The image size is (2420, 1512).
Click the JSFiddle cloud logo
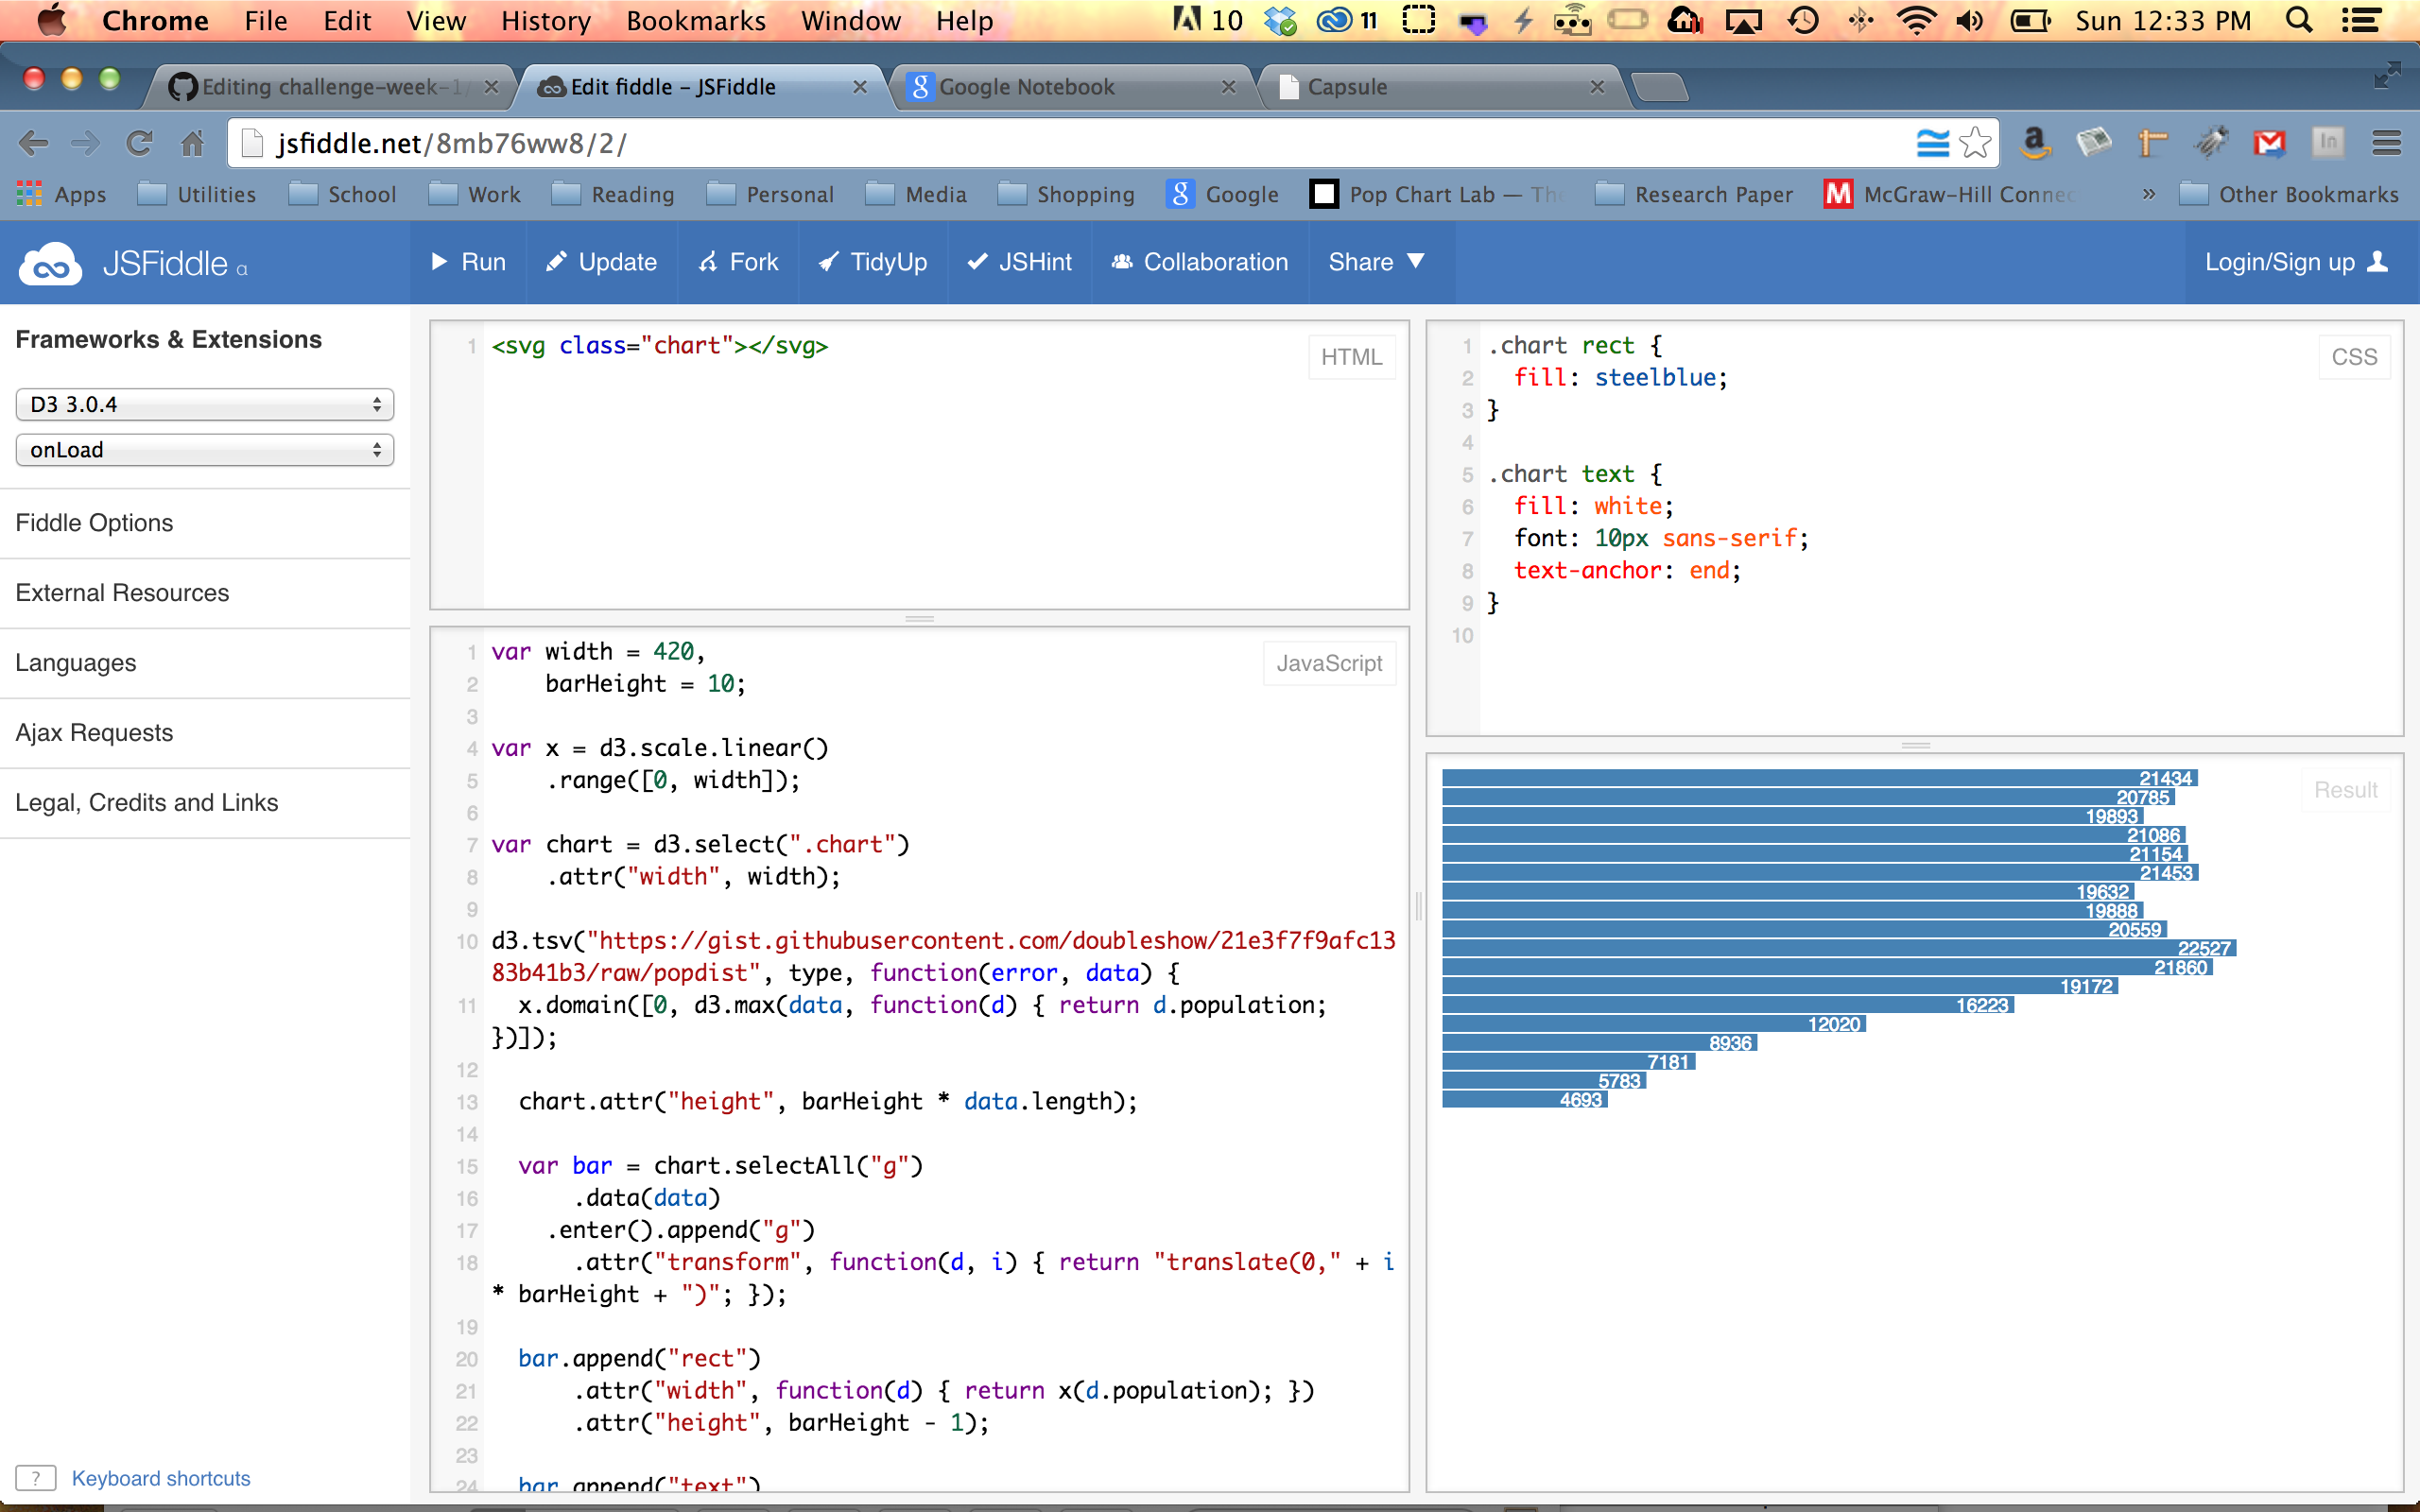tap(50, 264)
